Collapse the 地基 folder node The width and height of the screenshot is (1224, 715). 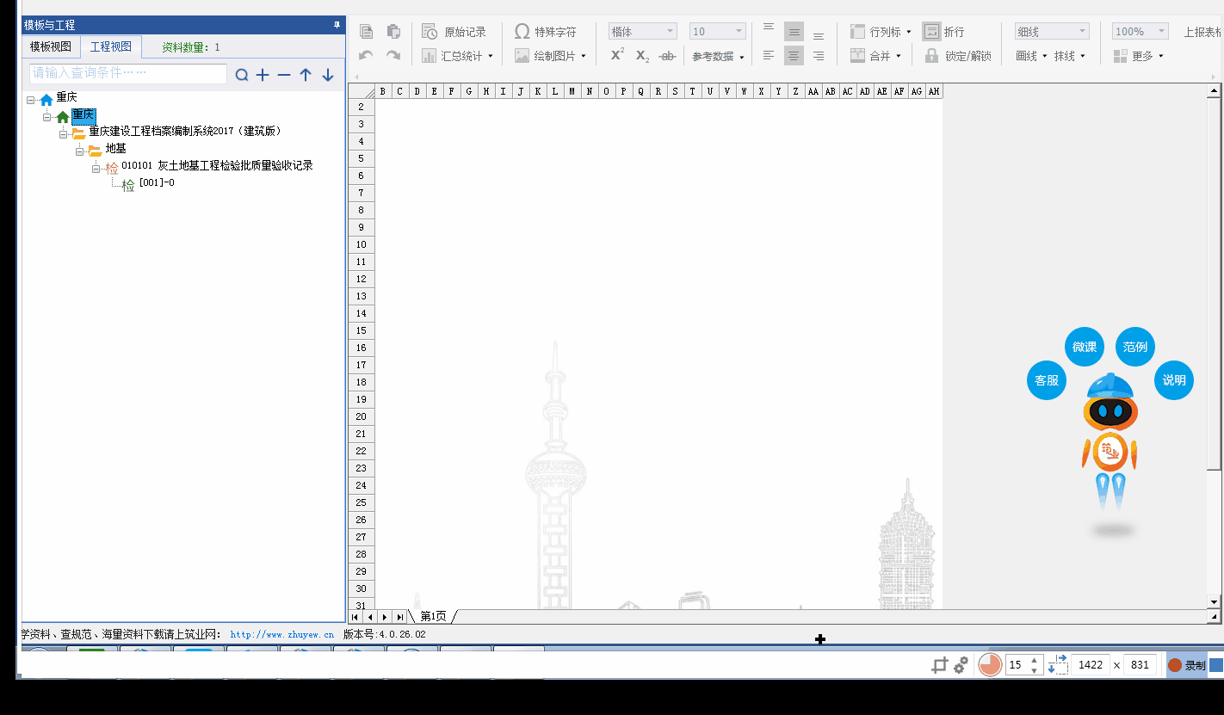(x=80, y=150)
